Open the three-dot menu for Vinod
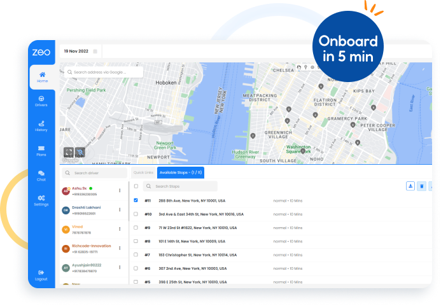Image resolution: width=441 pixels, height=306 pixels. (x=120, y=228)
